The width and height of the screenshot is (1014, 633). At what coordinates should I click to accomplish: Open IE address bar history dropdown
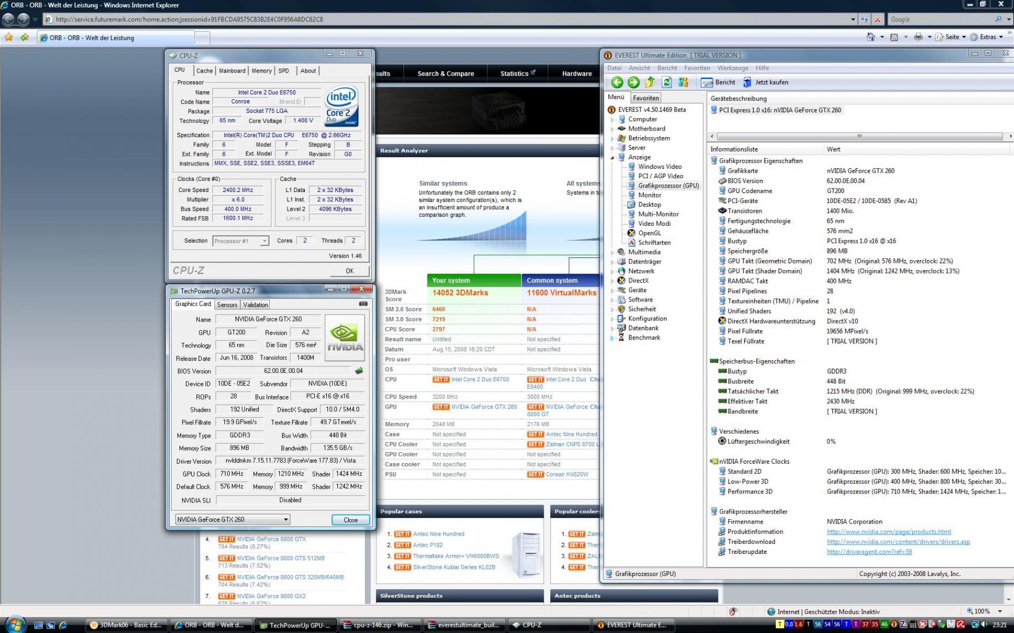coord(853,19)
